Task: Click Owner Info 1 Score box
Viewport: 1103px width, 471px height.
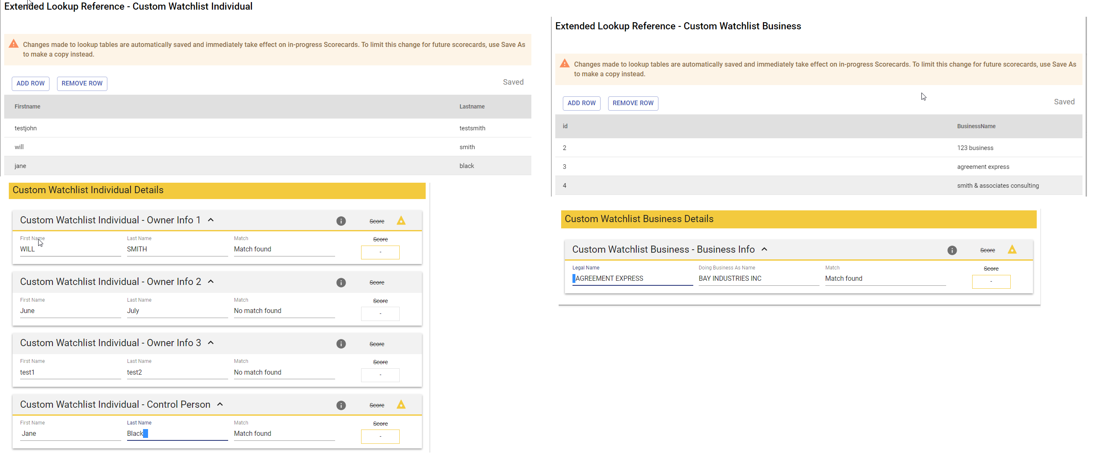Action: [380, 252]
